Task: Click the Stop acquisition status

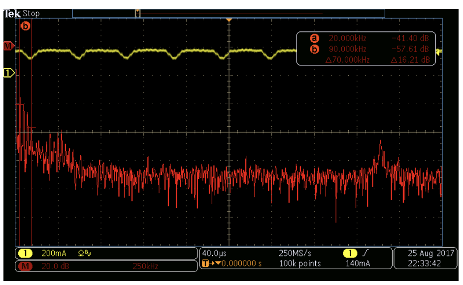Action: (x=31, y=13)
